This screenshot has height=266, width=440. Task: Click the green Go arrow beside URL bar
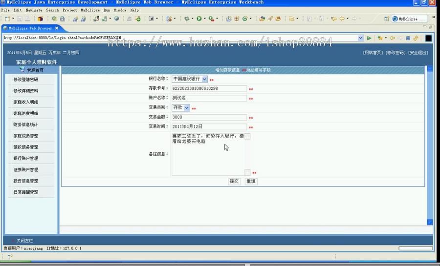(369, 38)
